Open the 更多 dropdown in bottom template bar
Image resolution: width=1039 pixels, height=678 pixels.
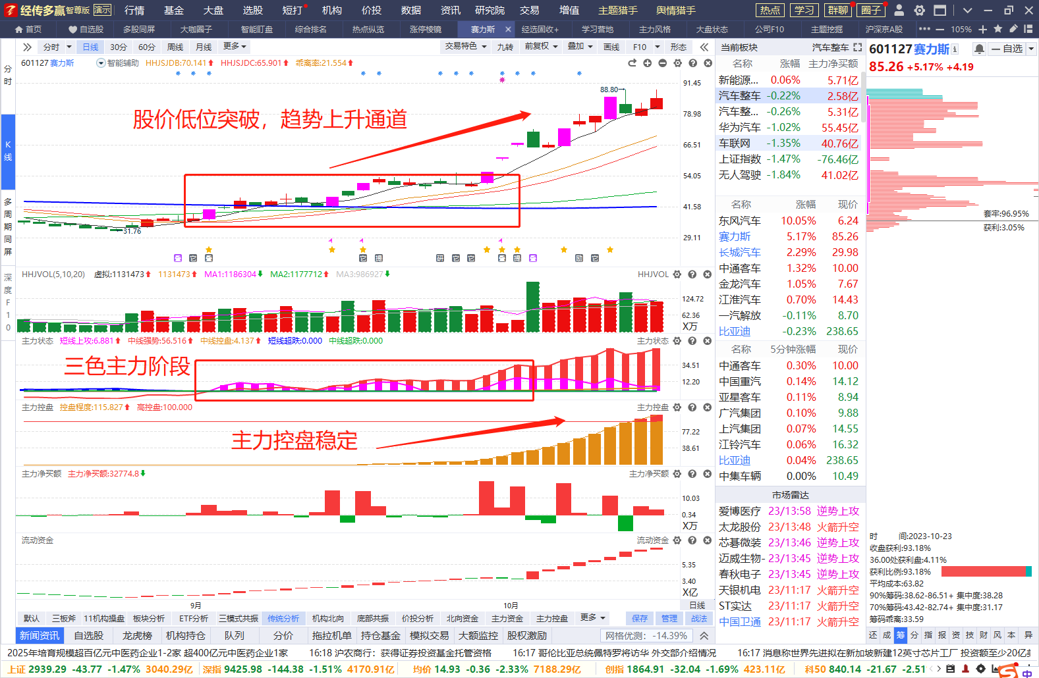tap(593, 618)
